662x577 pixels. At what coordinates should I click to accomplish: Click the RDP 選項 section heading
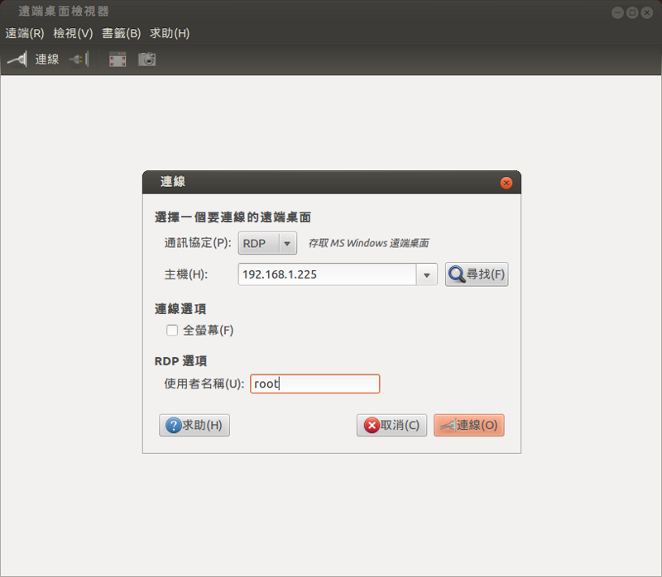click(x=180, y=361)
